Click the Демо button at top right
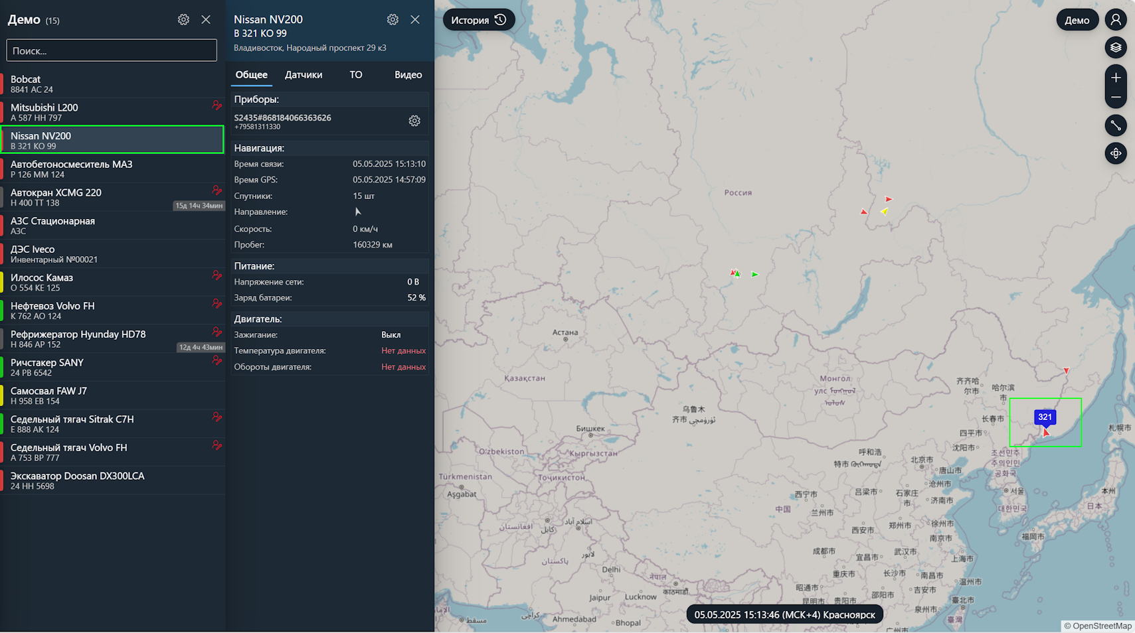This screenshot has width=1135, height=633. pos(1077,20)
